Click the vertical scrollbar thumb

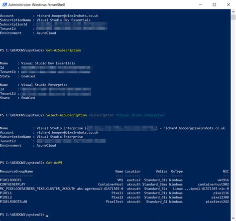tap(233, 17)
